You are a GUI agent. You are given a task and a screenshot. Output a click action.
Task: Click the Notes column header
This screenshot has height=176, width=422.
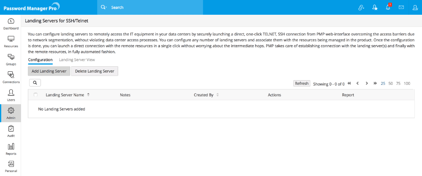[125, 95]
